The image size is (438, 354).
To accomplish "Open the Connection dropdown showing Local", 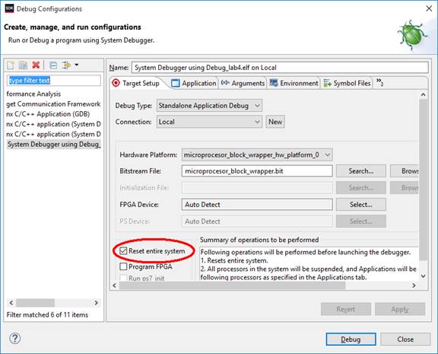I will point(210,122).
